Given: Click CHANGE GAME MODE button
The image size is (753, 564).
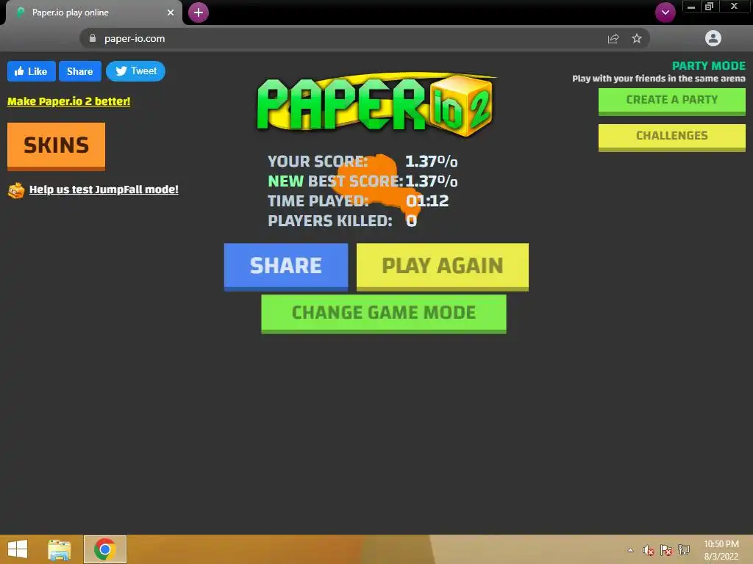Looking at the screenshot, I should 384,313.
